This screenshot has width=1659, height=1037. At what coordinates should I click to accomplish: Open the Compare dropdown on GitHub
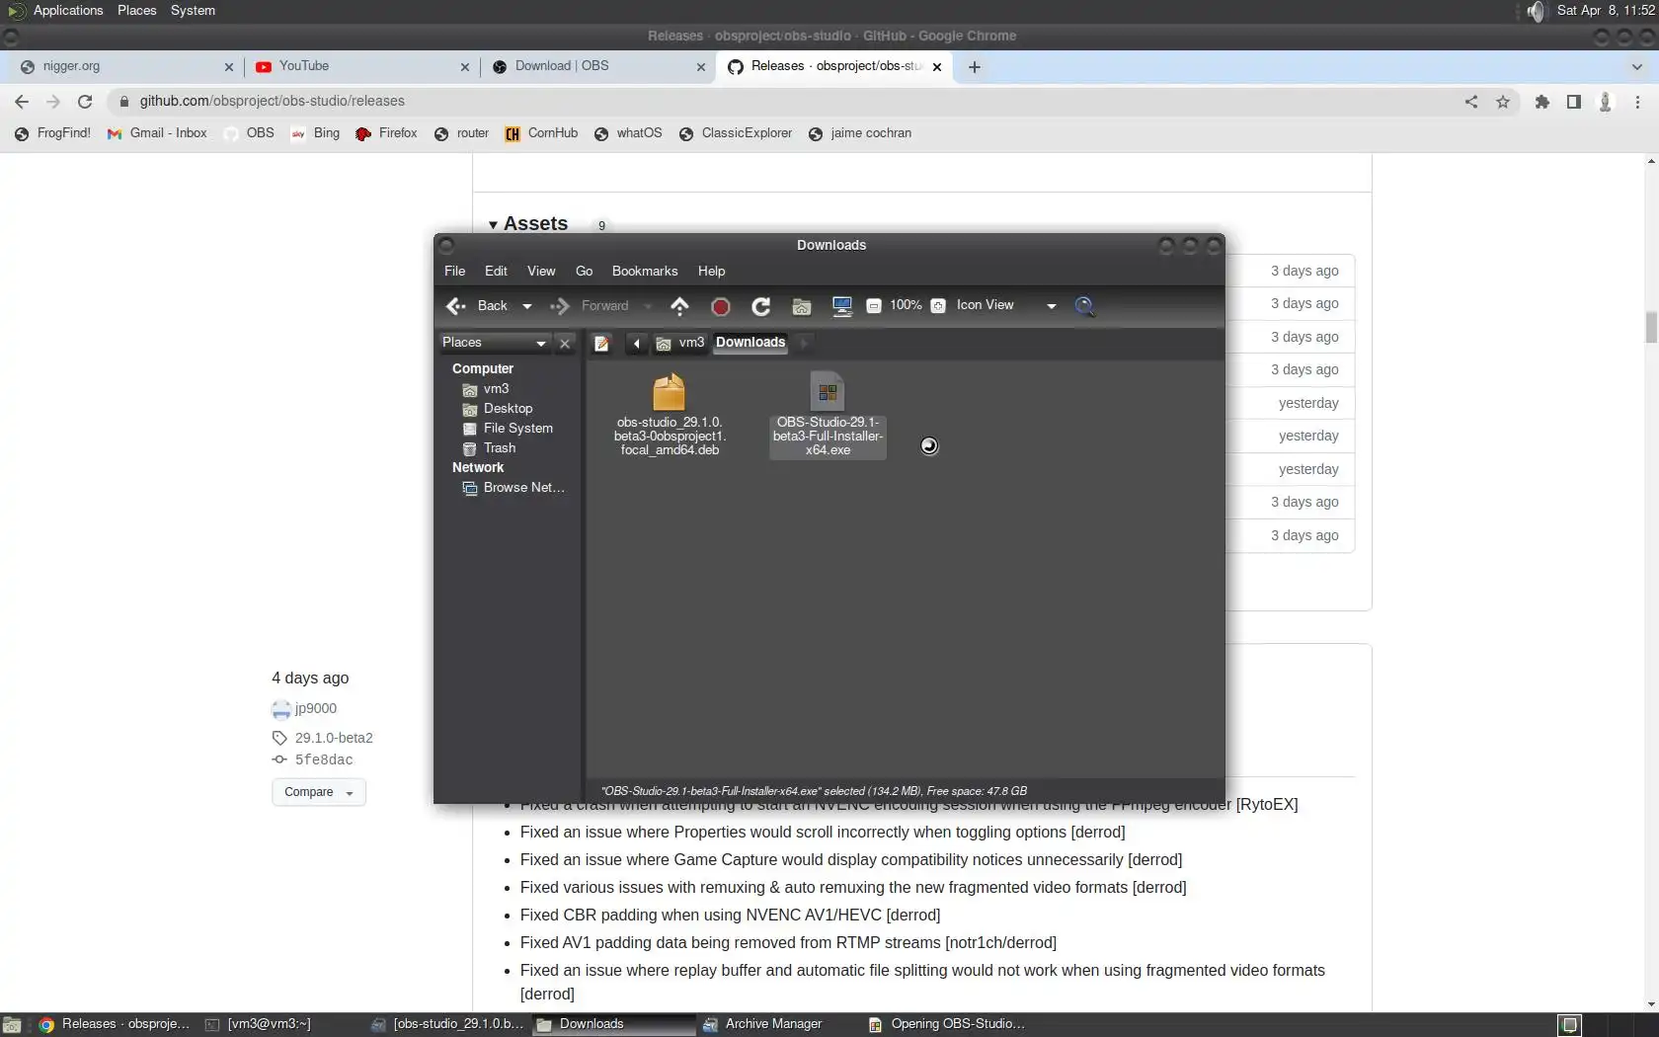tap(319, 792)
